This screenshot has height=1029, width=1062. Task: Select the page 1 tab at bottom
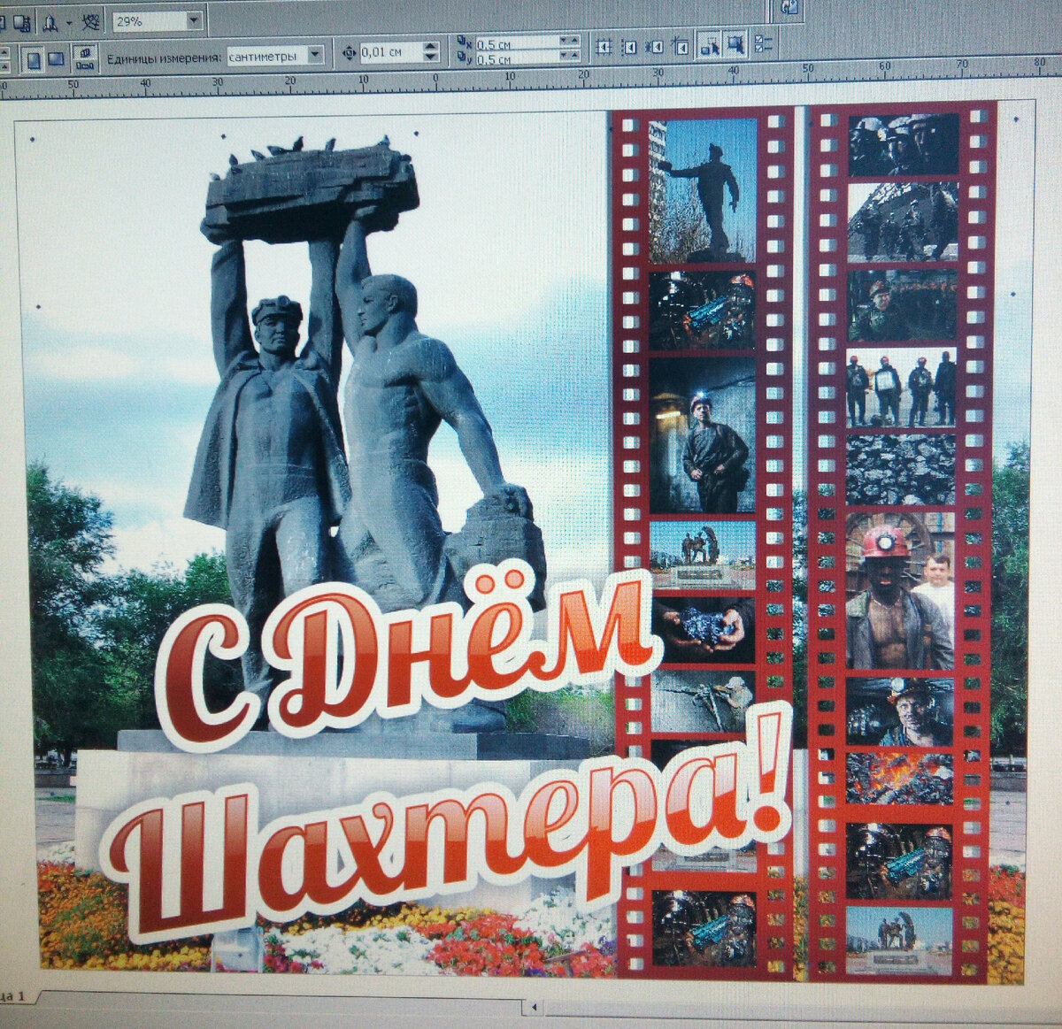point(18,996)
